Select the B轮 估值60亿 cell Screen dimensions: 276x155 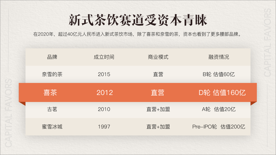click(218, 74)
